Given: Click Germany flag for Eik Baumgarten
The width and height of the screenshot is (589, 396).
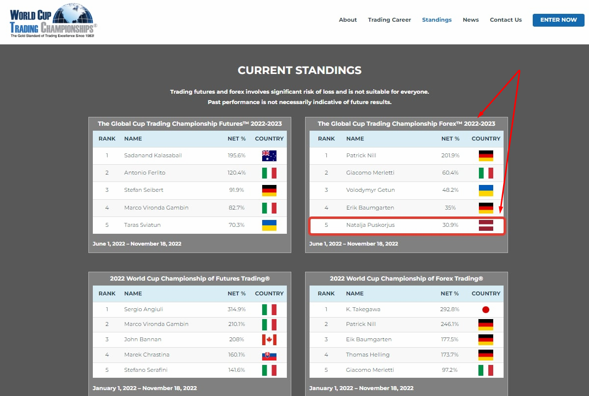Looking at the screenshot, I should pos(486,340).
